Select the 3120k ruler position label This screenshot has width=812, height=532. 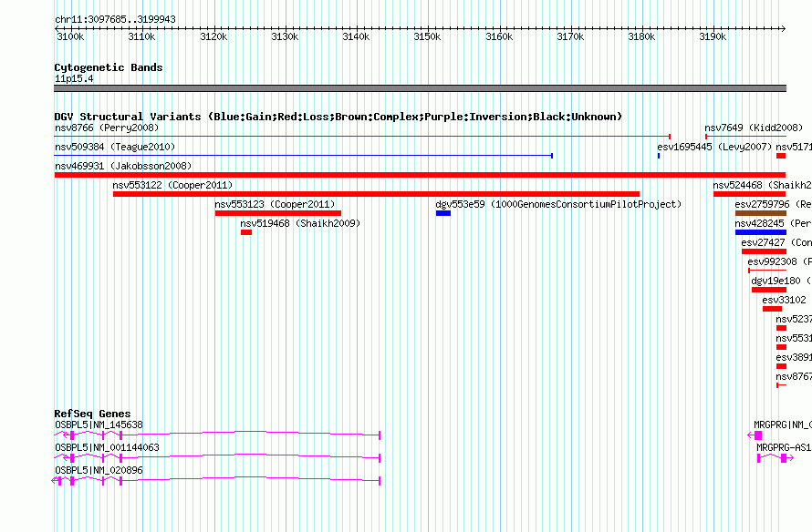(213, 36)
